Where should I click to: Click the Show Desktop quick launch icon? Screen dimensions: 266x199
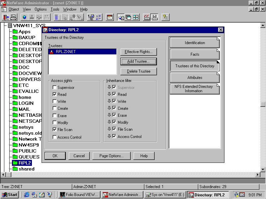pyautogui.click(x=42, y=195)
